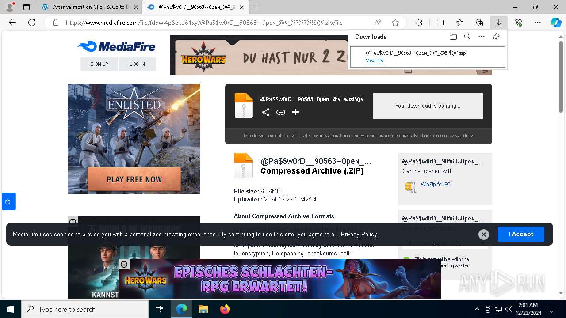Open the Extensions puzzle icon
566x318 pixels.
coord(419,23)
